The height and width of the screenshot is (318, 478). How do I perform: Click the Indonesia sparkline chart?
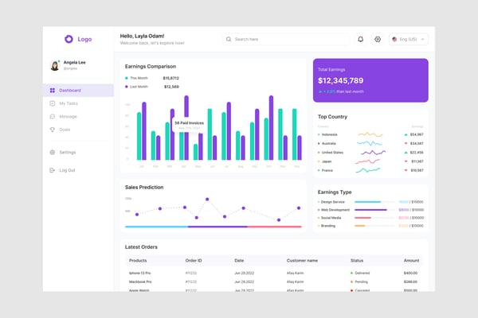click(x=370, y=134)
